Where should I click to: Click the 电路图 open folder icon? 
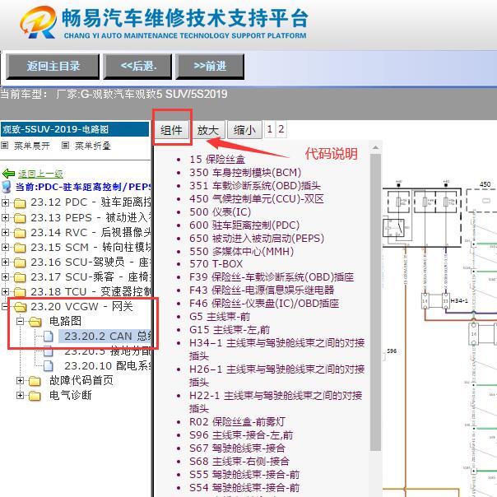(35, 322)
